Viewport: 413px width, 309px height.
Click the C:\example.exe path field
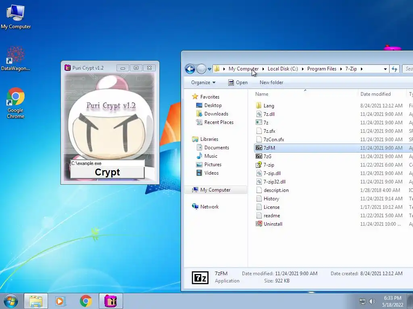[107, 163]
